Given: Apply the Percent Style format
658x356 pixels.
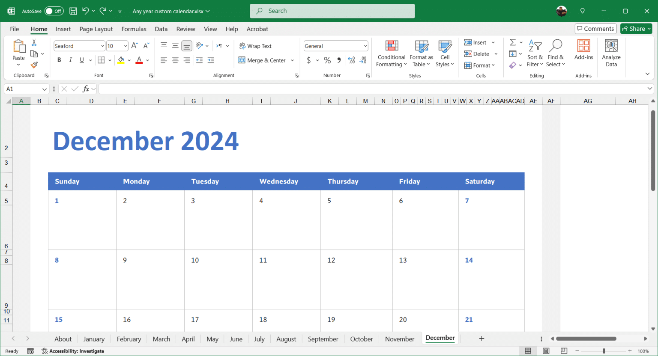Looking at the screenshot, I should tap(327, 60).
